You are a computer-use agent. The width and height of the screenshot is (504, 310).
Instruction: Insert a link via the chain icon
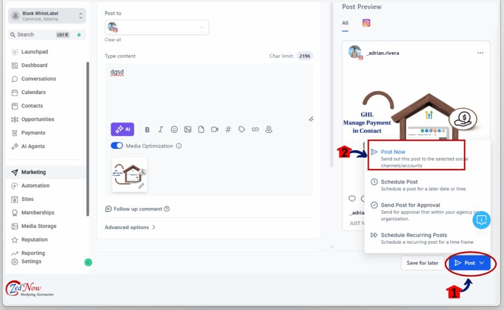[x=255, y=129]
